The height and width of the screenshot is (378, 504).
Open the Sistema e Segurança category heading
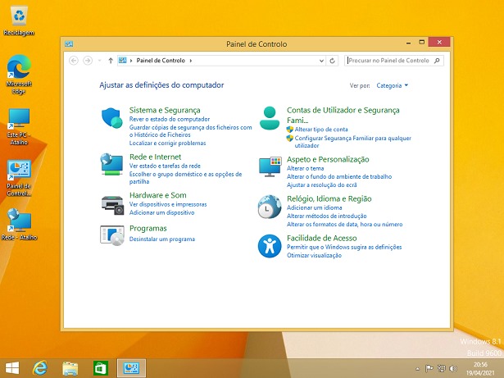(165, 110)
